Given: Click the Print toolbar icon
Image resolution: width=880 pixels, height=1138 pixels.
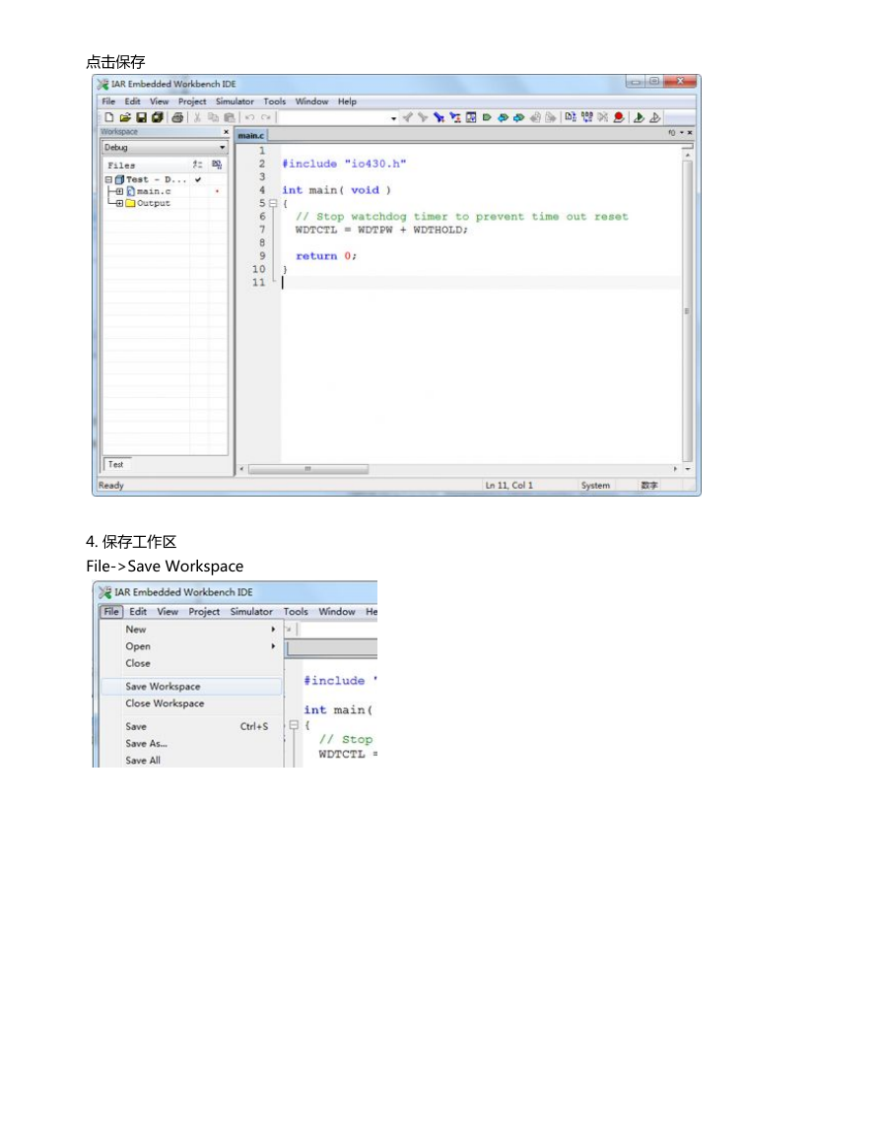Looking at the screenshot, I should [177, 117].
